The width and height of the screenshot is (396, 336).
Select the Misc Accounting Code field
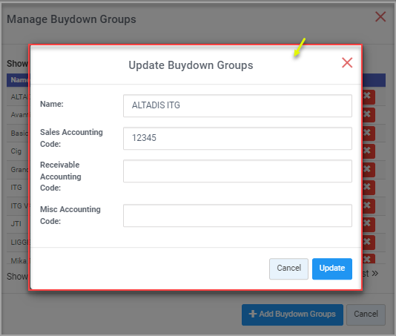point(237,216)
